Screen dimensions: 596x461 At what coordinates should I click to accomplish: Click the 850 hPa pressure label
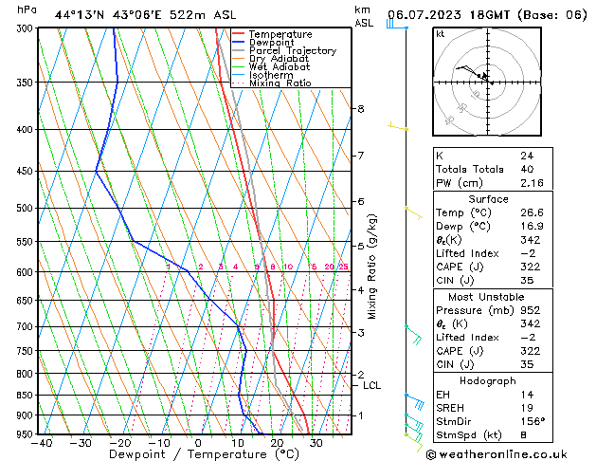coord(27,396)
